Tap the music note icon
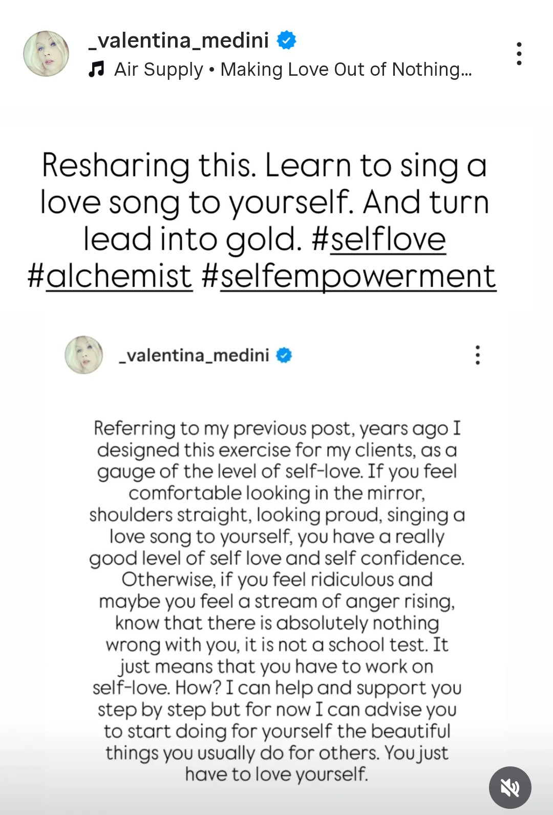Screen dimensions: 553x815 (x=96, y=69)
